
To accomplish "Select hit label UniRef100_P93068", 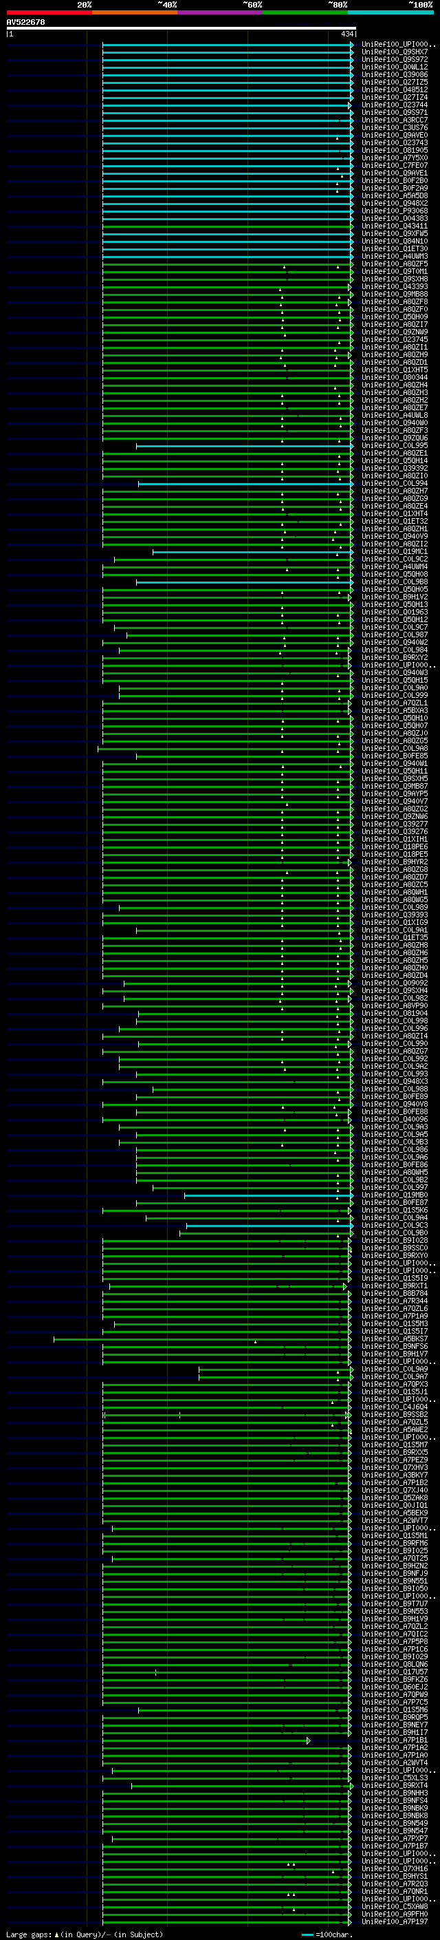I will coord(395,211).
